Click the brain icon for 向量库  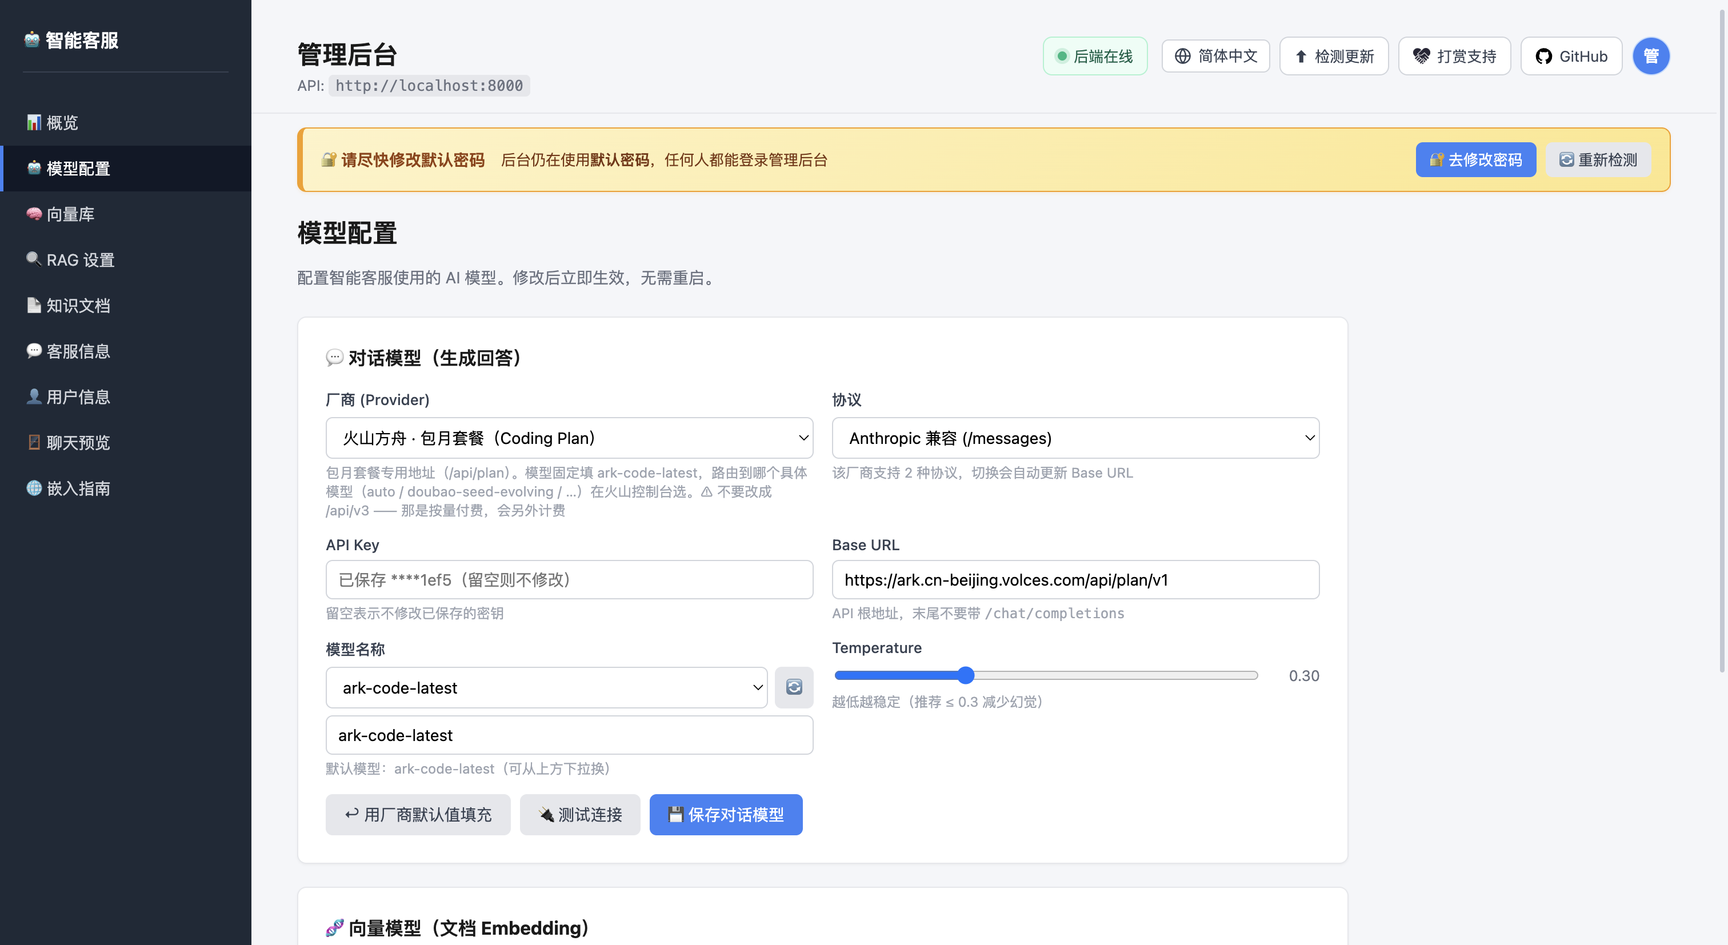(34, 213)
